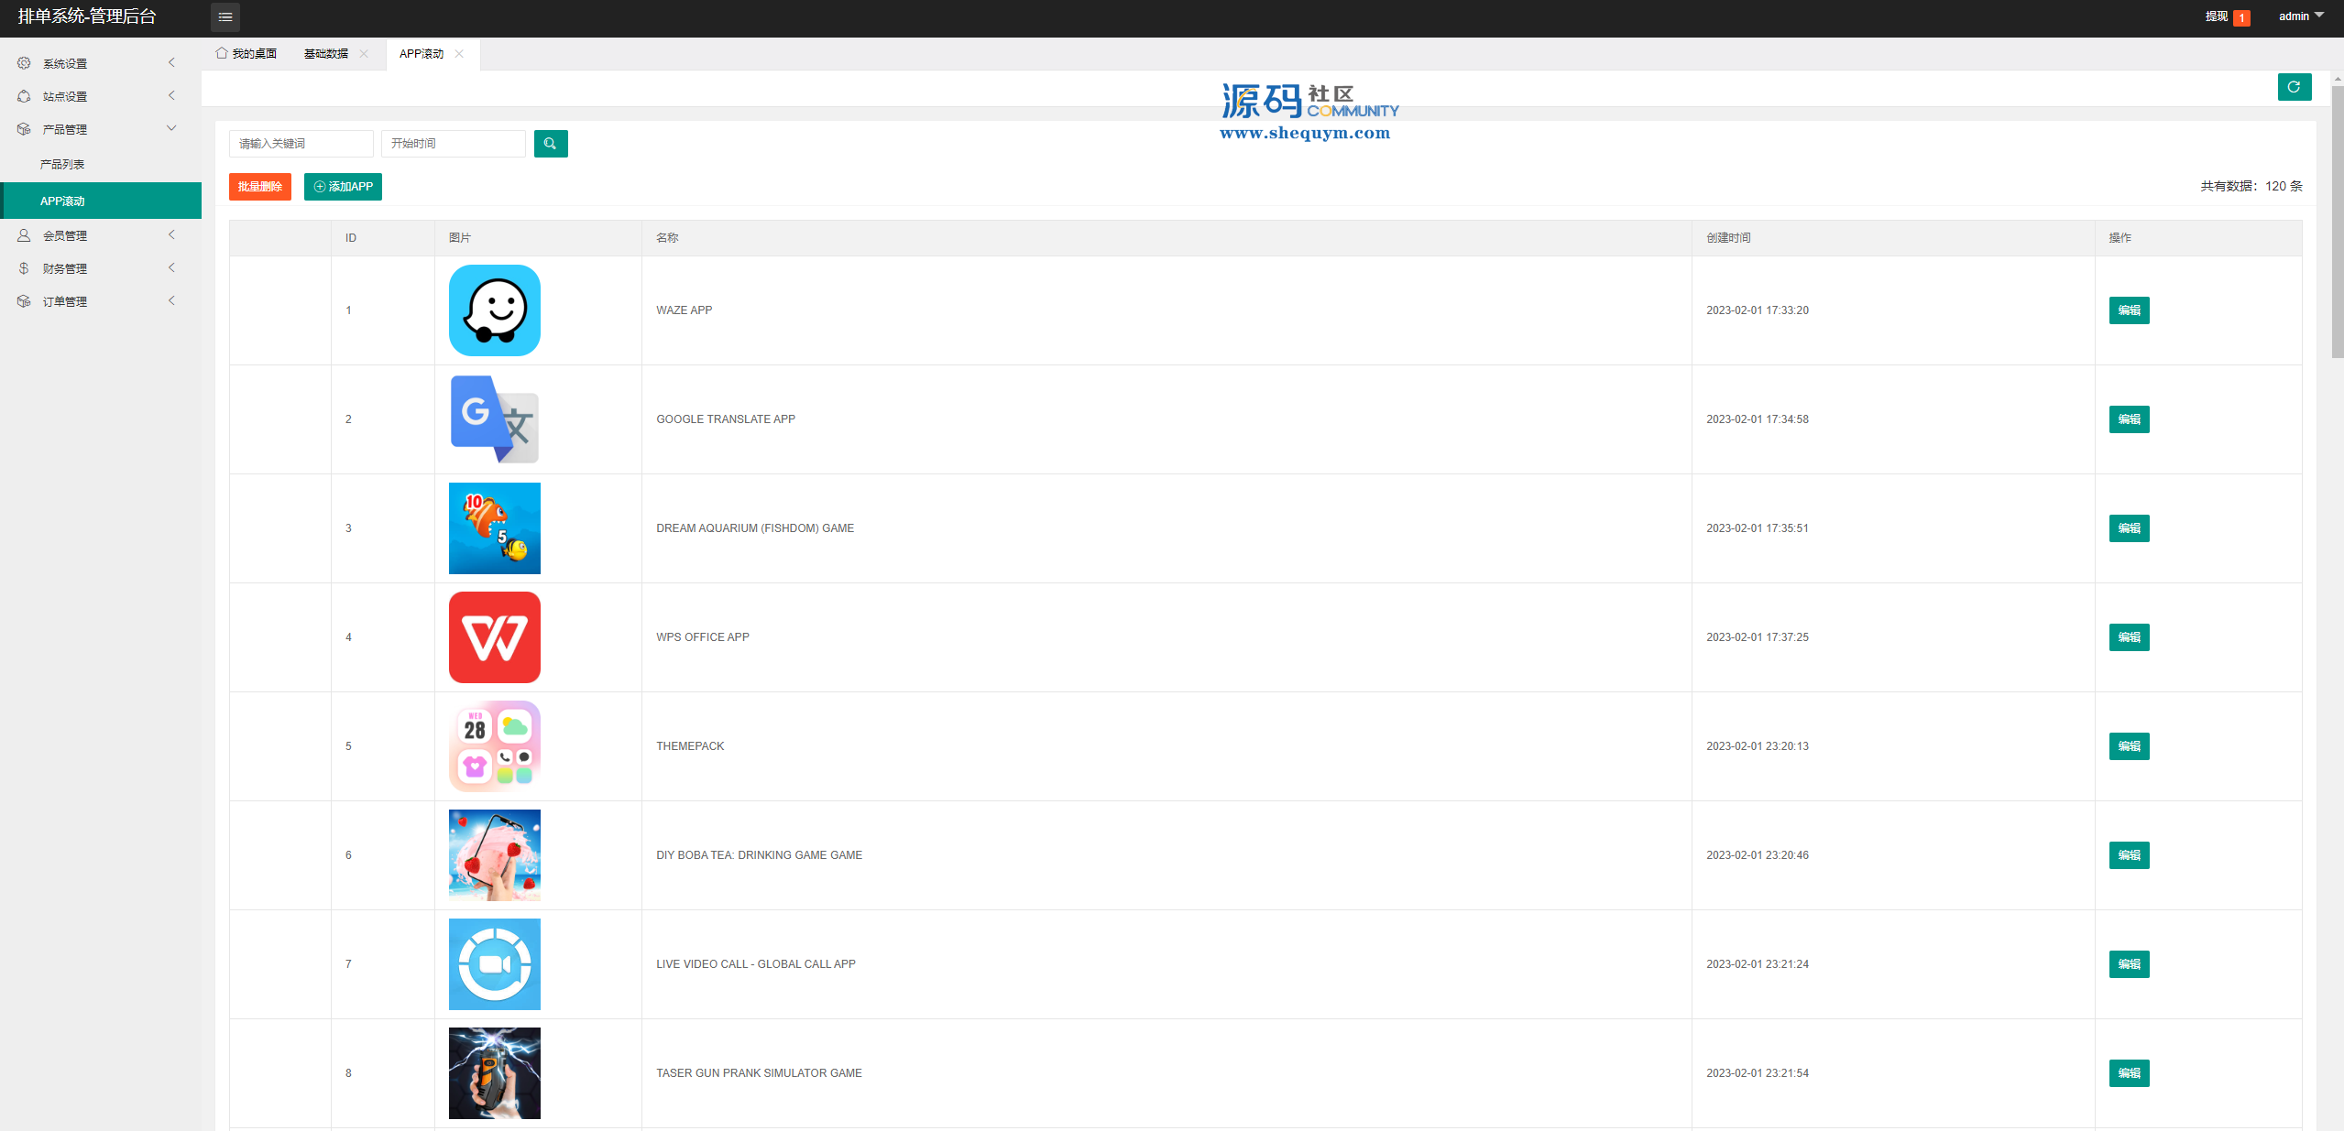Open the Google Translate app image
This screenshot has width=2344, height=1131.
495,419
